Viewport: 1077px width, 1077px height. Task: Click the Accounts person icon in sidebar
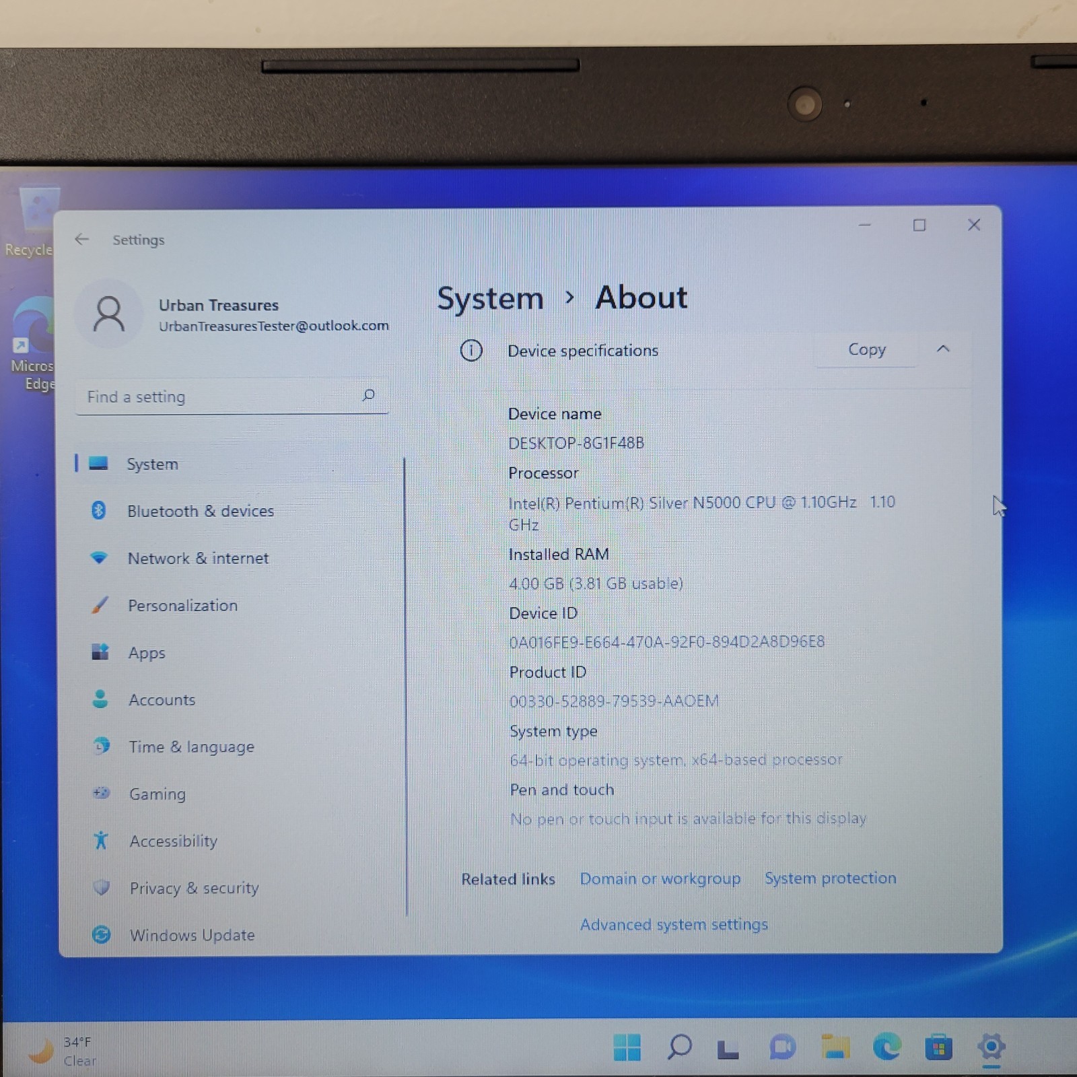coord(100,699)
